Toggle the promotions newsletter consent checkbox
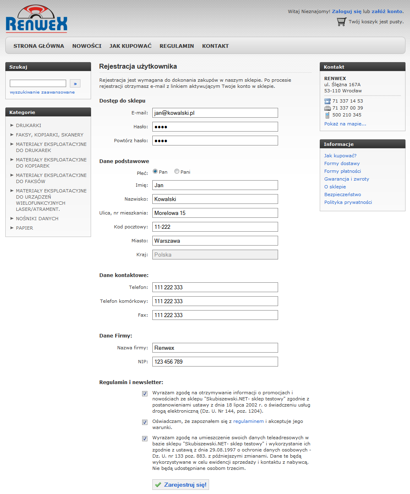The height and width of the screenshot is (494, 410). (x=145, y=393)
